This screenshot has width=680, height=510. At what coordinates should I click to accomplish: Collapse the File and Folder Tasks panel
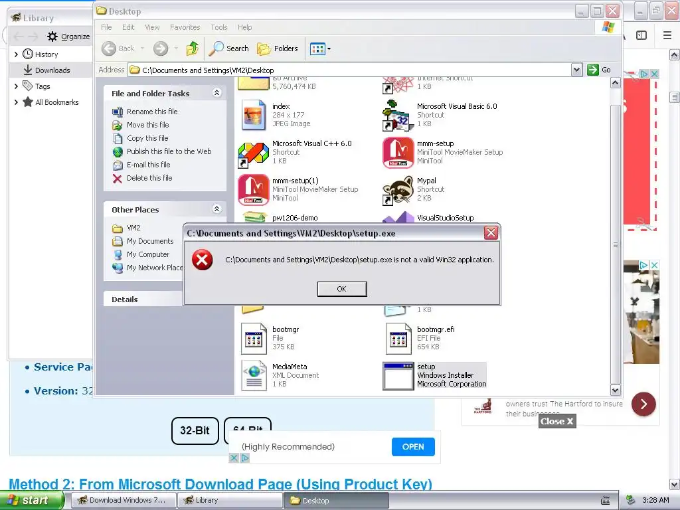[217, 93]
